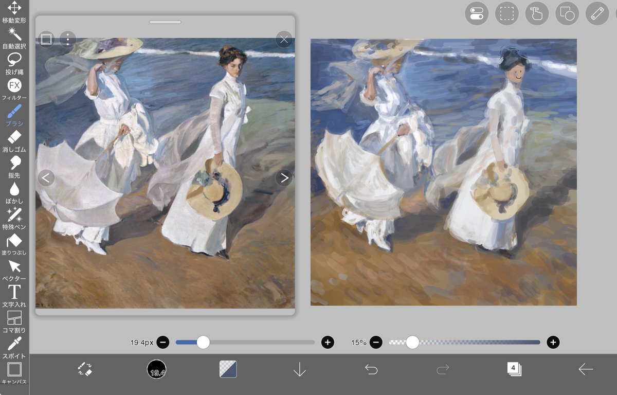Select the 特殊ペン special pen tool

pos(14,219)
